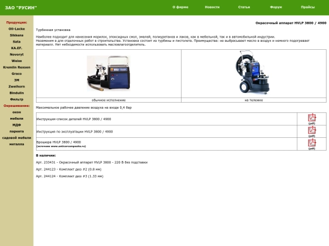Click the maximum working pressure 0,4 бар text
Screen dimensions: 329x246
pyautogui.click(x=83, y=108)
